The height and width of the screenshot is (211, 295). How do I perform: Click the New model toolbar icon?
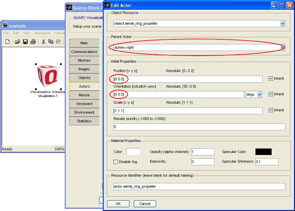7,42
